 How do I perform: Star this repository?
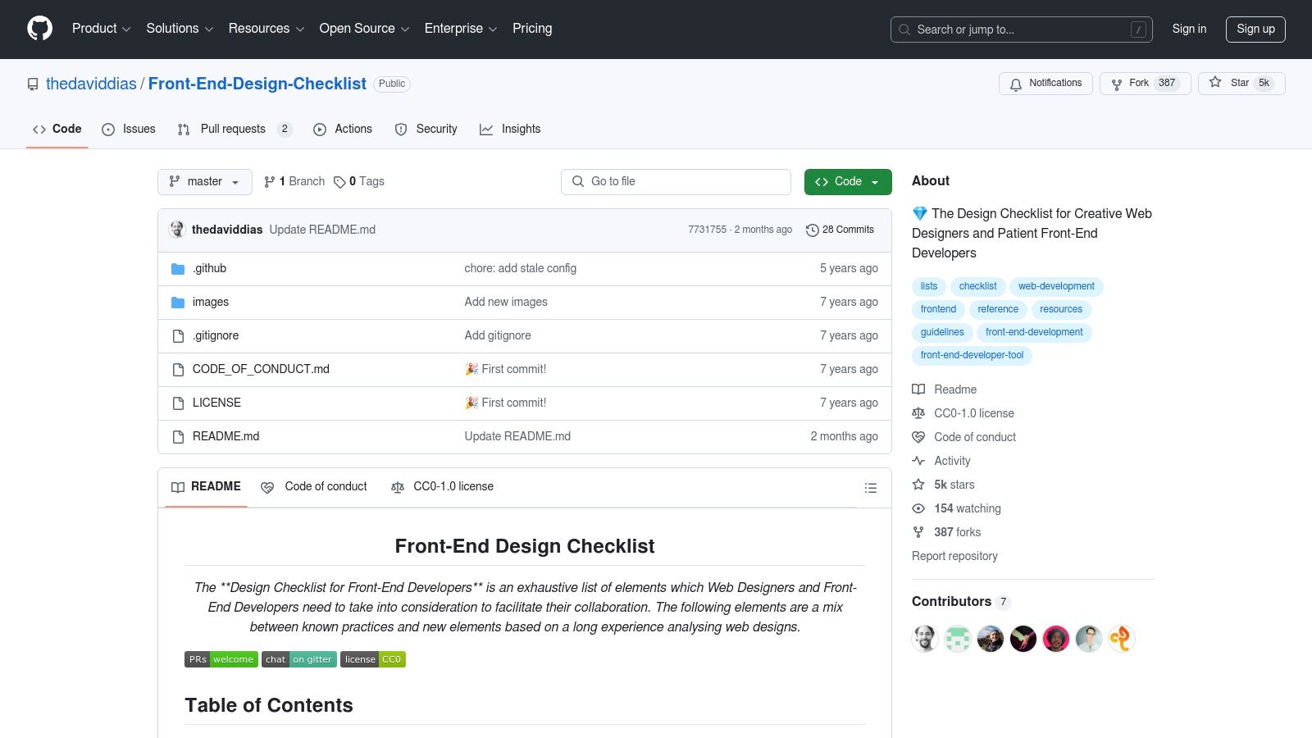tap(1241, 83)
